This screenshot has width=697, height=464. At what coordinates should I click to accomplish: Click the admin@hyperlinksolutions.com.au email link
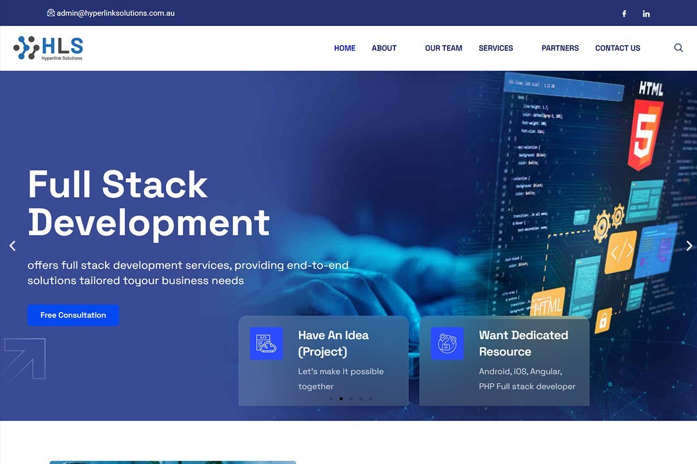click(x=116, y=13)
